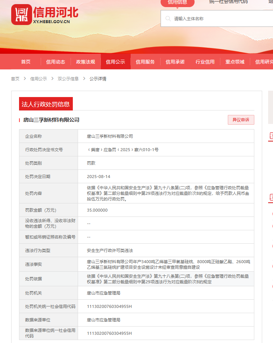Image resolution: width=273 pixels, height=343 pixels.
Task: Open the 首页 navigation menu item
Action: pos(26,62)
